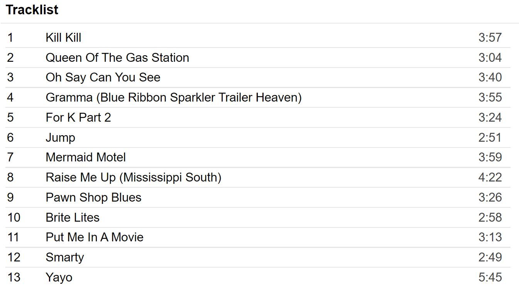Click track number 7 in the list
The image size is (519, 290).
coord(10,157)
